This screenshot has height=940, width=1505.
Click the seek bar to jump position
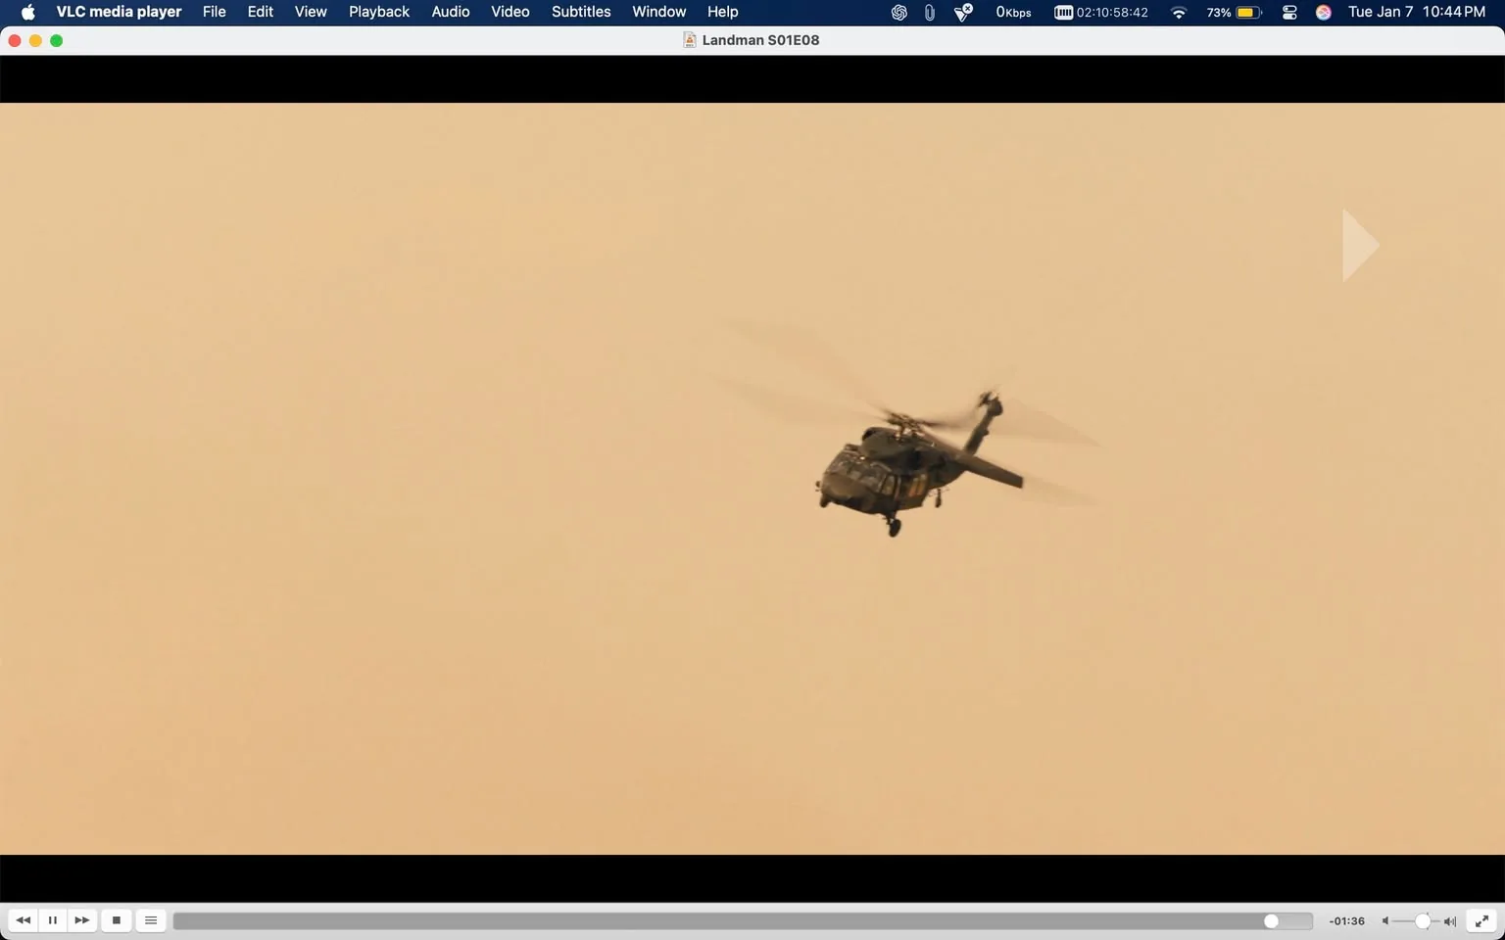(x=686, y=920)
